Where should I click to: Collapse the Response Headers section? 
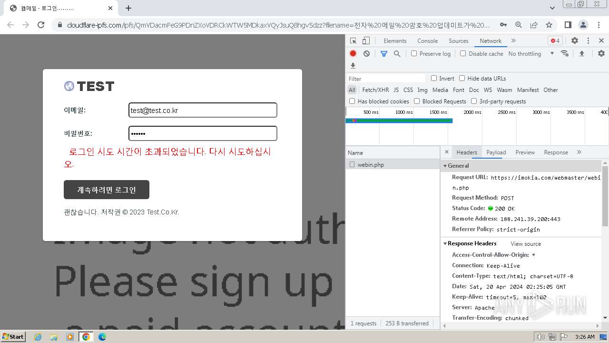click(445, 243)
